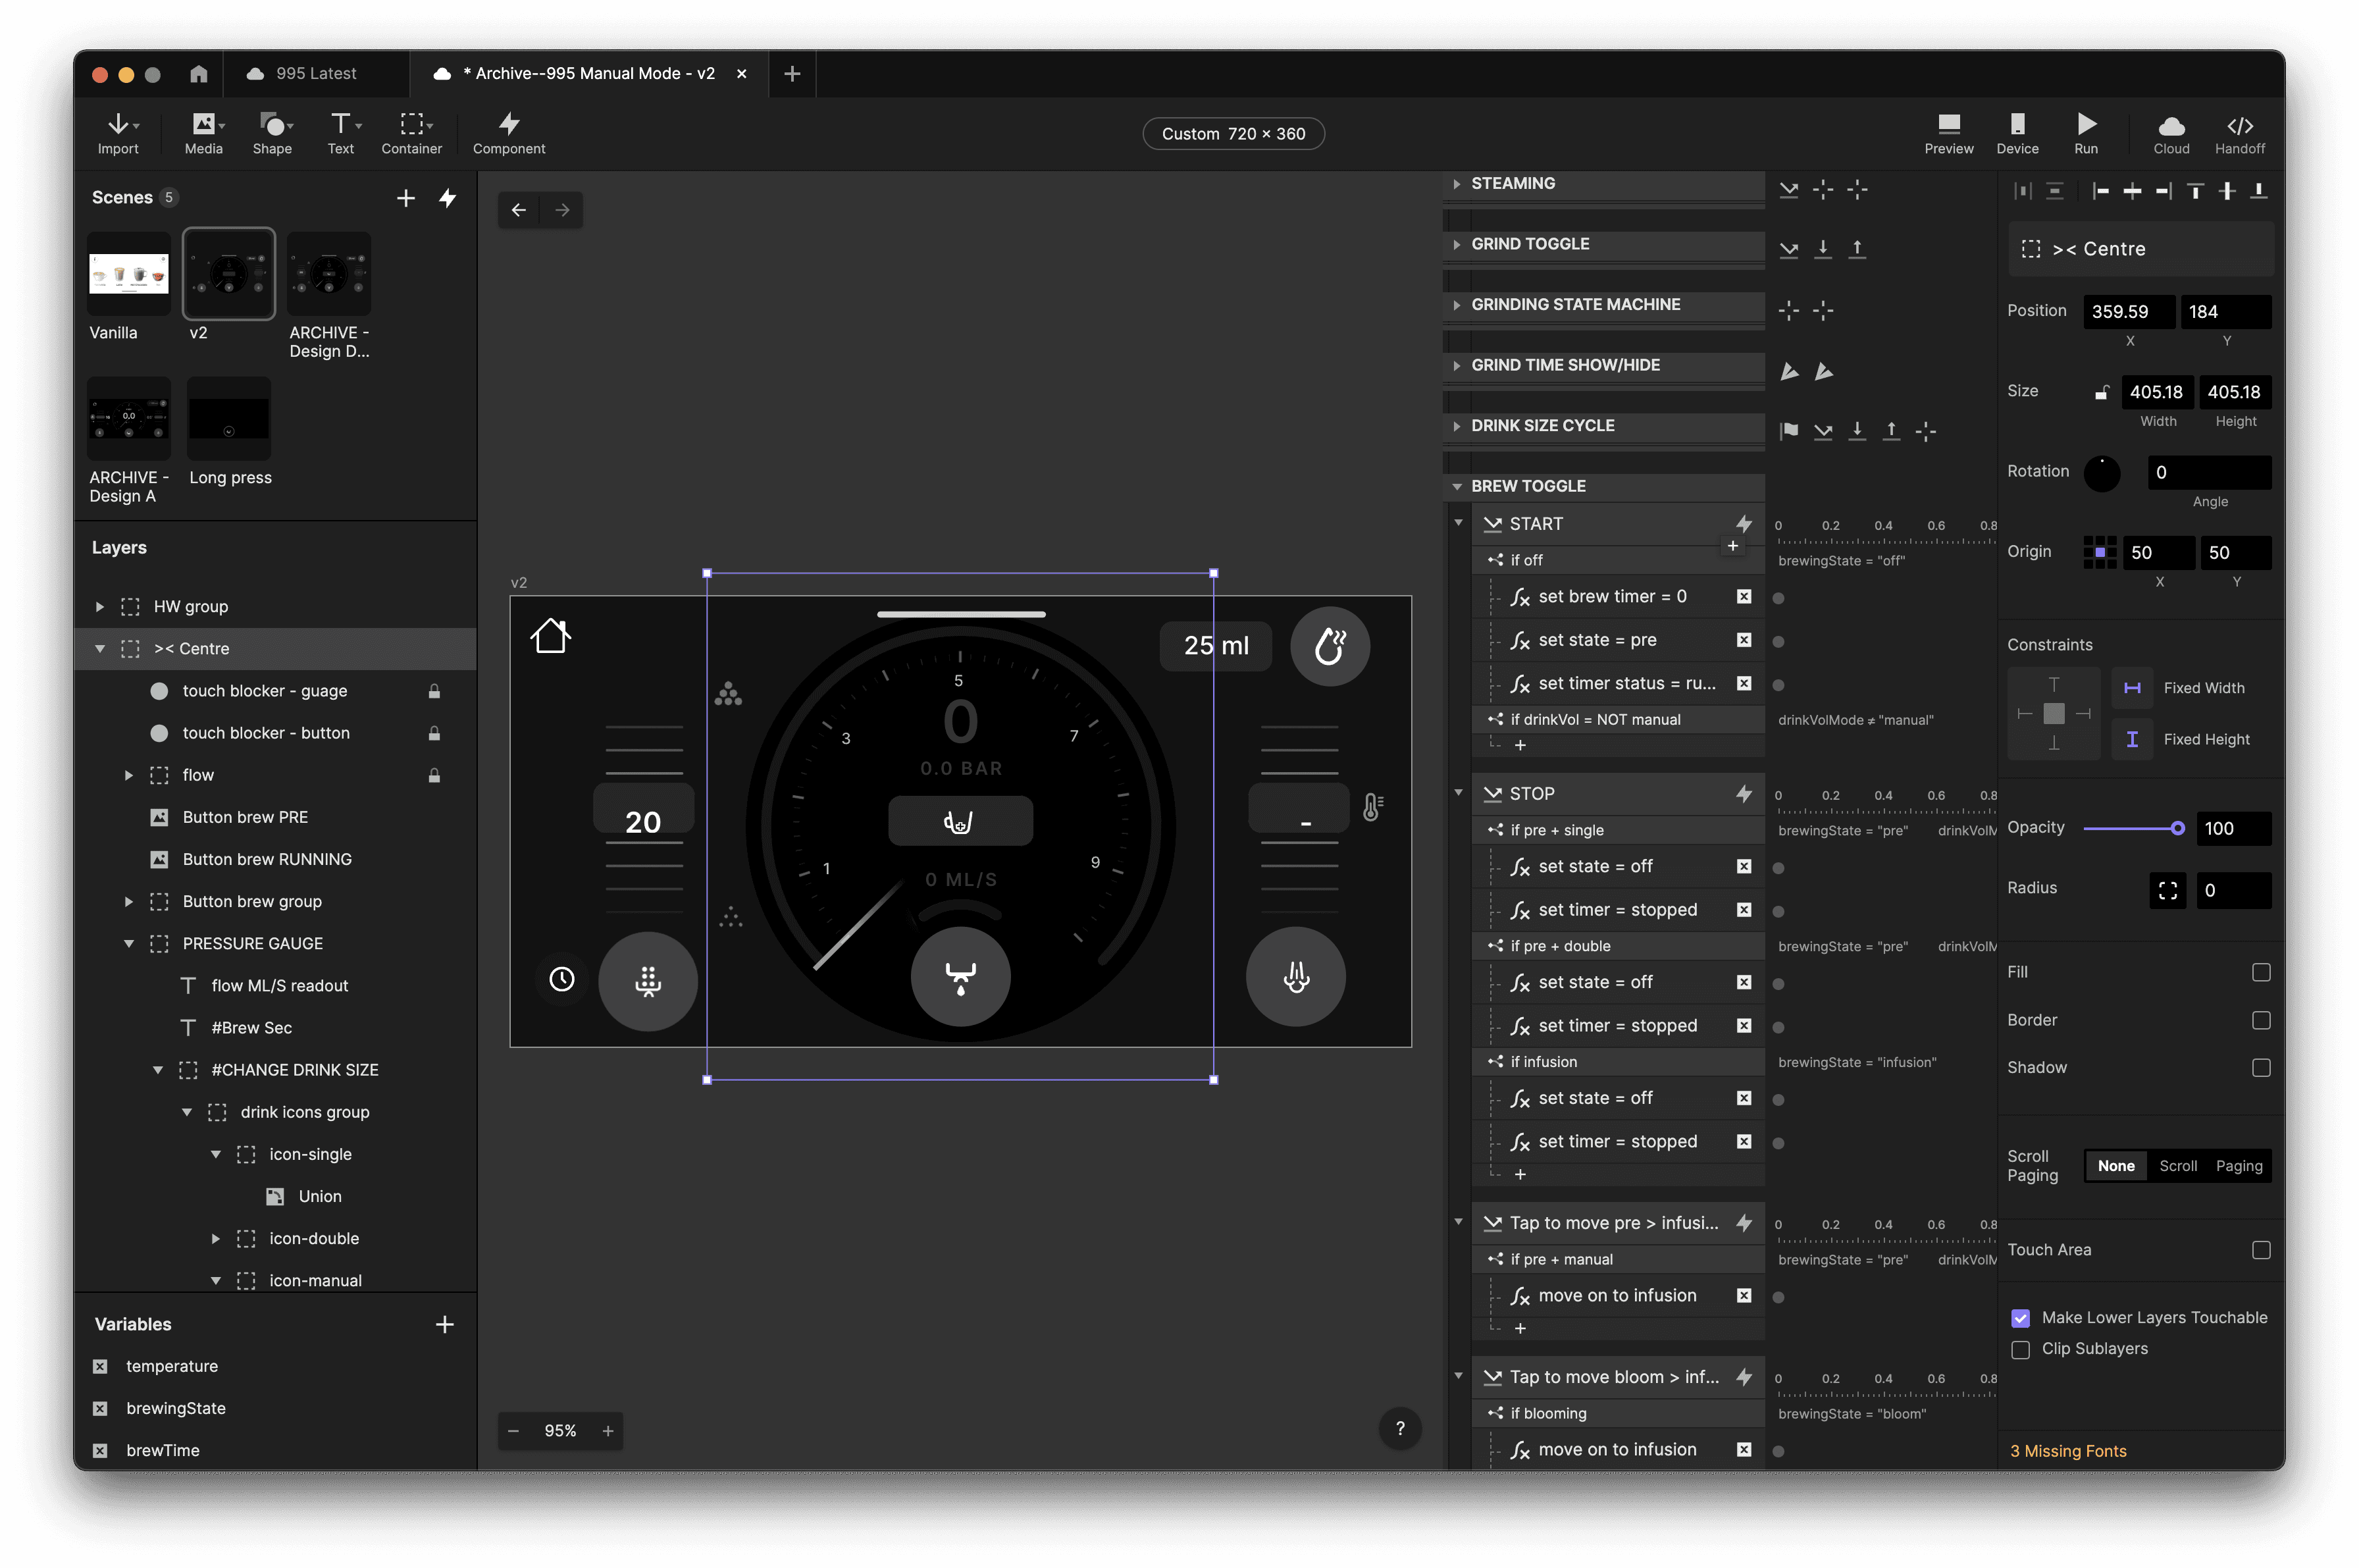Viewport: 2359px width, 1568px height.
Task: Toggle the Clip Sublayers checkbox
Action: tap(2020, 1349)
